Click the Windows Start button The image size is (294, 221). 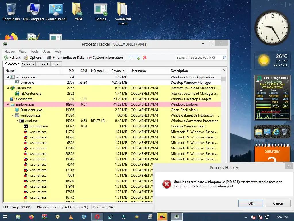5,217
